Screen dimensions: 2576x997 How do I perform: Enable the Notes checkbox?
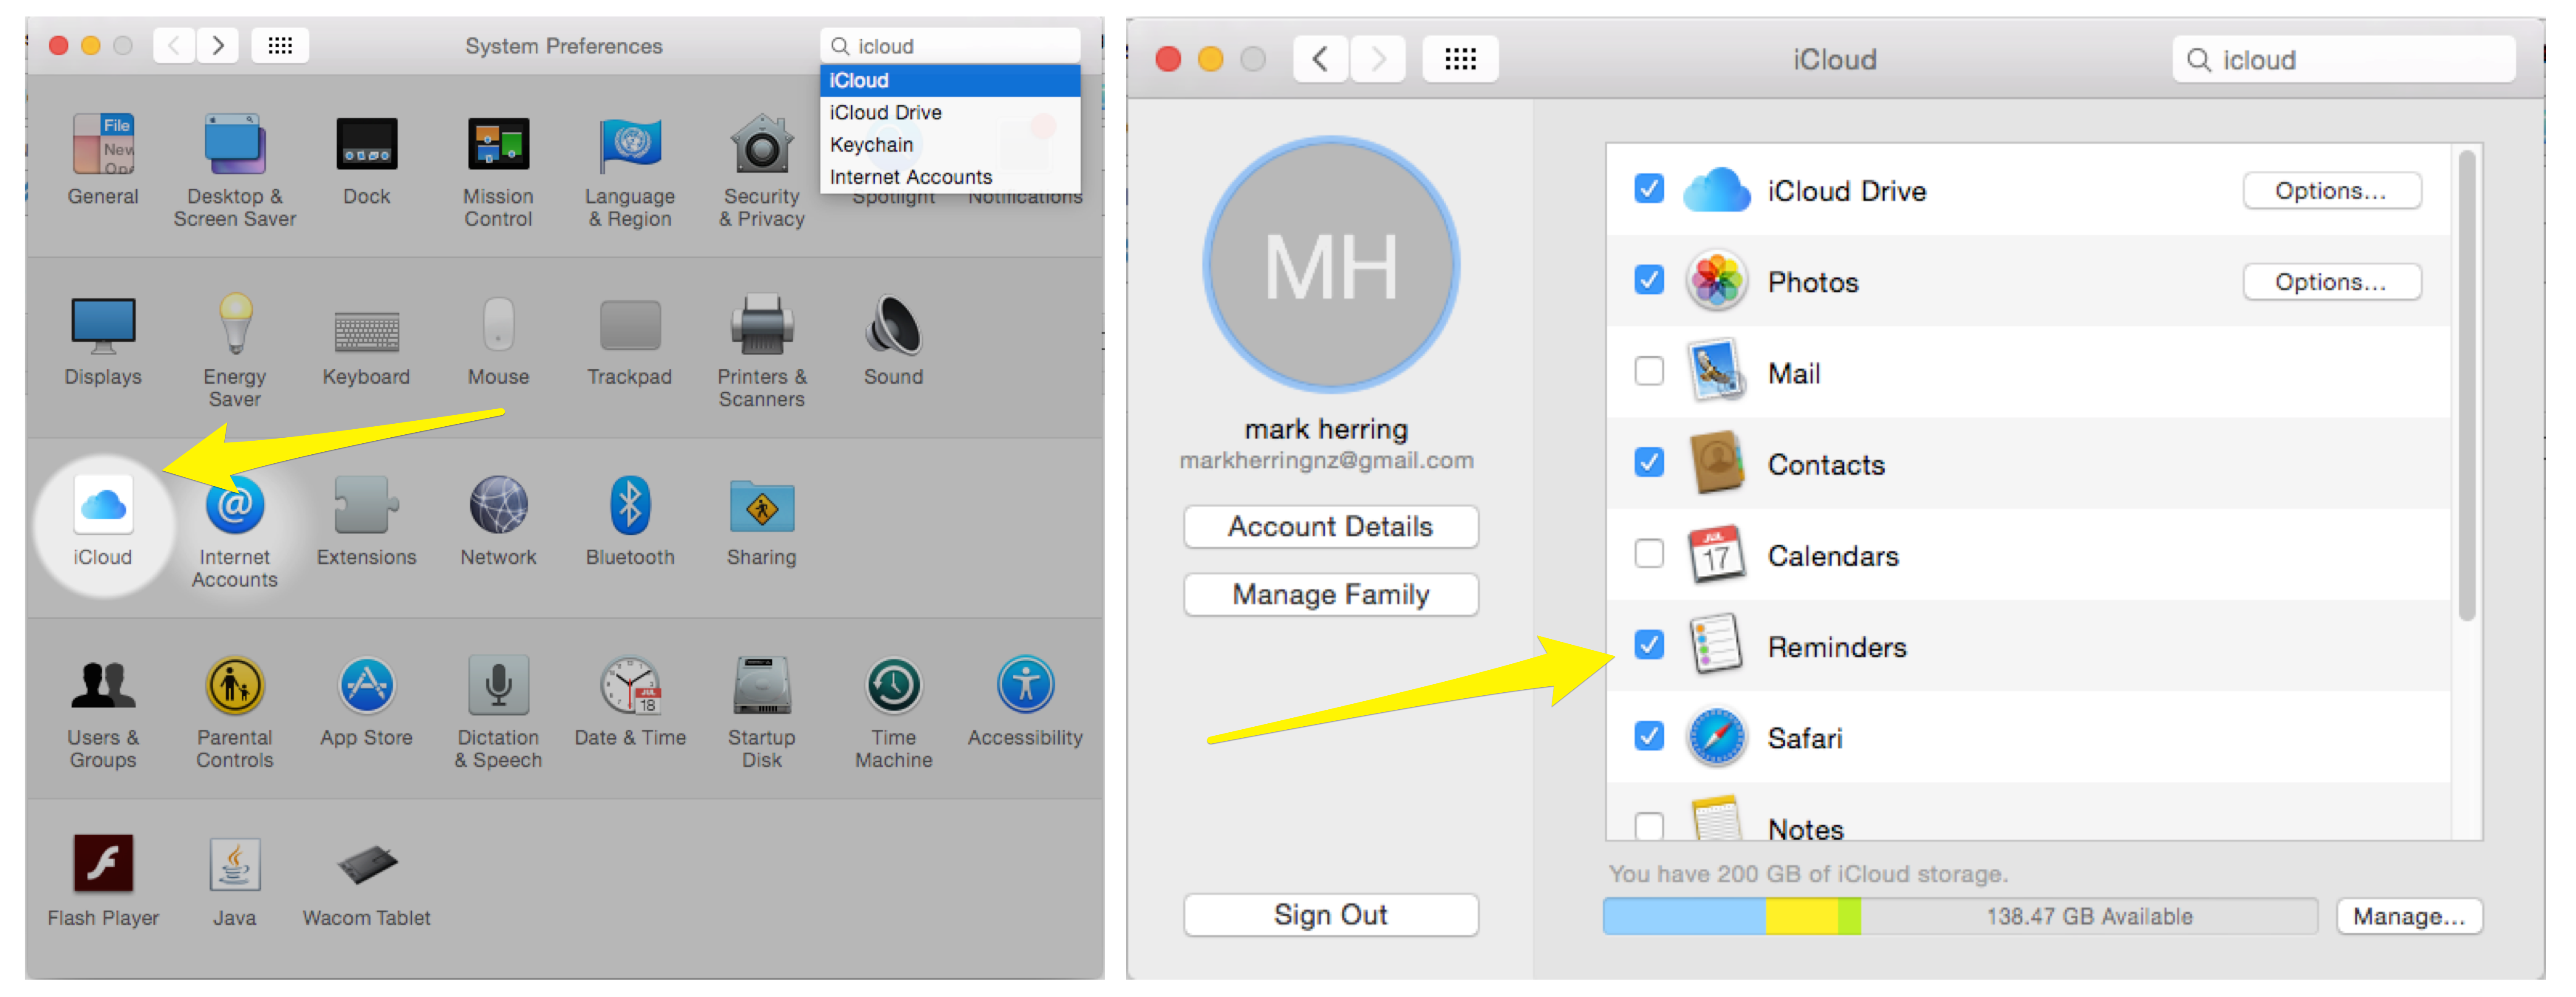(x=1649, y=826)
